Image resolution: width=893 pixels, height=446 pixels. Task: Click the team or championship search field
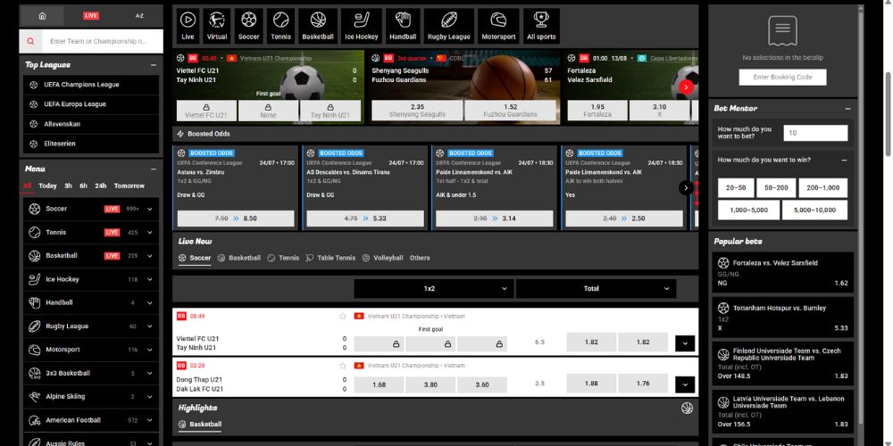pos(103,42)
